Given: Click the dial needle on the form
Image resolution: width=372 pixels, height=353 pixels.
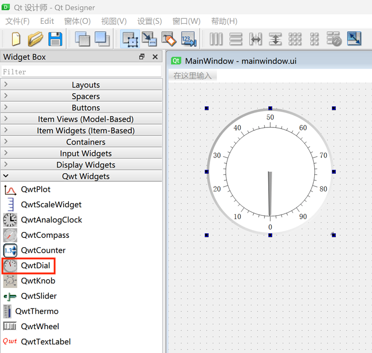Looking at the screenshot, I should (x=270, y=194).
